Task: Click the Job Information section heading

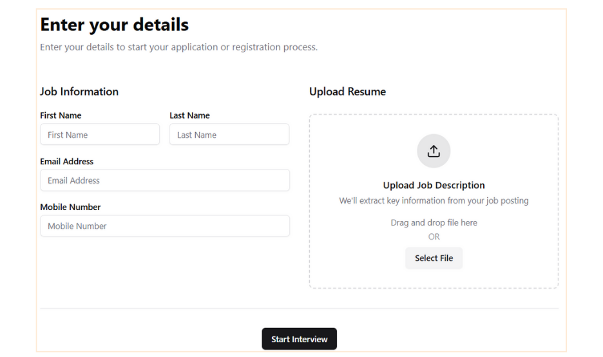Action: pyautogui.click(x=79, y=92)
